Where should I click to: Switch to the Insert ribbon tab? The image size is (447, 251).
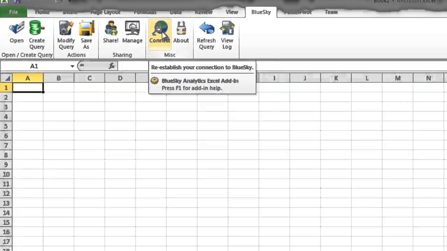point(70,12)
